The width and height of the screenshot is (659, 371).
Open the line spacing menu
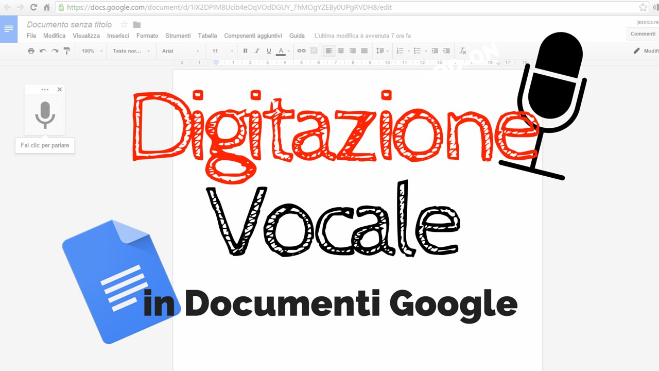(381, 51)
